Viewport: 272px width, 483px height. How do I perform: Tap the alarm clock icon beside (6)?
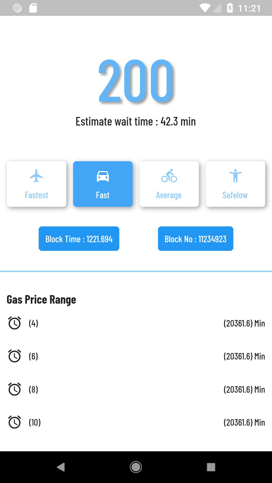coord(15,356)
